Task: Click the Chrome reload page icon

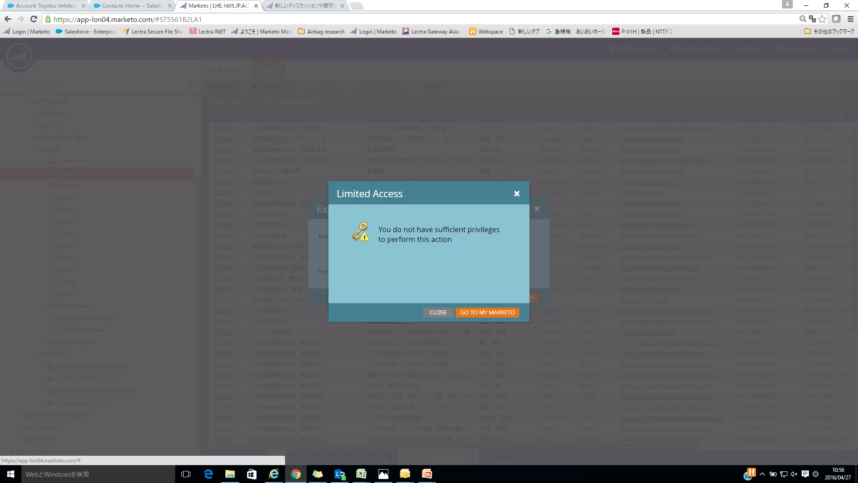Action: click(x=34, y=19)
